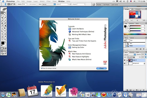The width and height of the screenshot is (147, 98).
Task: Open the Style dropdown set to Normal
Action: point(49,4)
